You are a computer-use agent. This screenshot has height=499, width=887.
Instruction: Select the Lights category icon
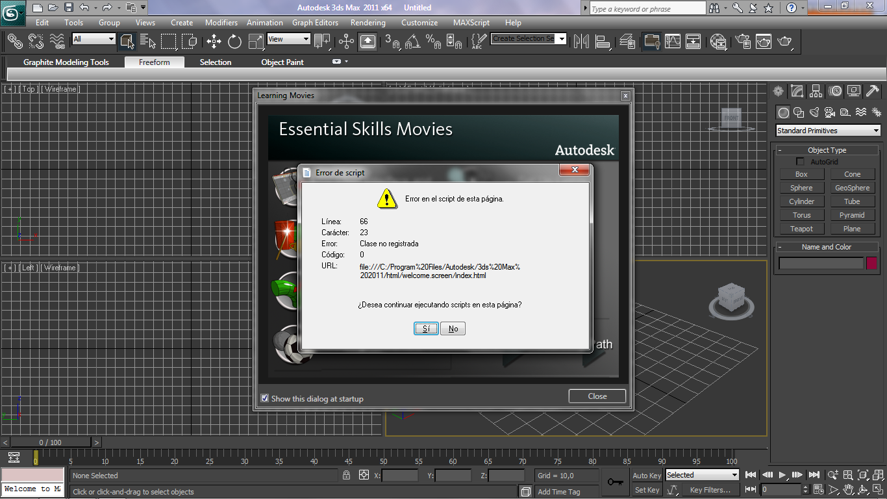815,112
